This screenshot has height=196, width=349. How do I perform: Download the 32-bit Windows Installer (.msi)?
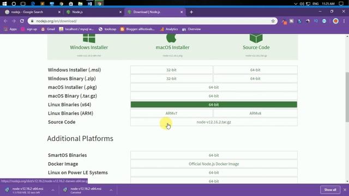coord(171,70)
